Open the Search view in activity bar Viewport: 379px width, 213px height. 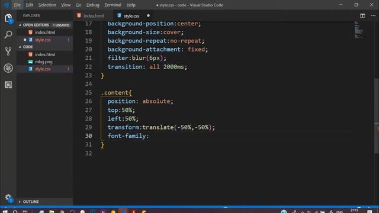8,34
